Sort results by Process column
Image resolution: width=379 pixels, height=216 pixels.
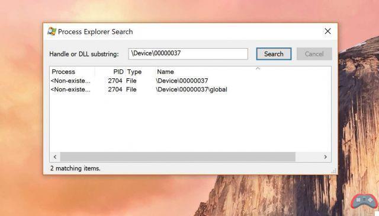coord(72,72)
